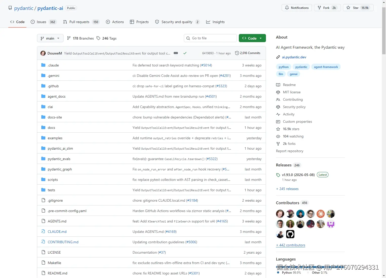Click the pydantic_evals folder icon
Image resolution: width=386 pixels, height=278 pixels.
43,159
